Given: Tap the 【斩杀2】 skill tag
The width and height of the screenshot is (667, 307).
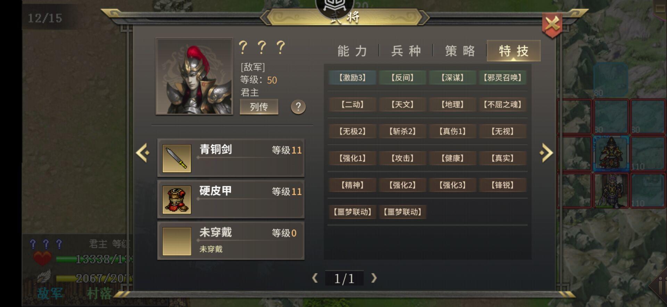Looking at the screenshot, I should click(402, 131).
